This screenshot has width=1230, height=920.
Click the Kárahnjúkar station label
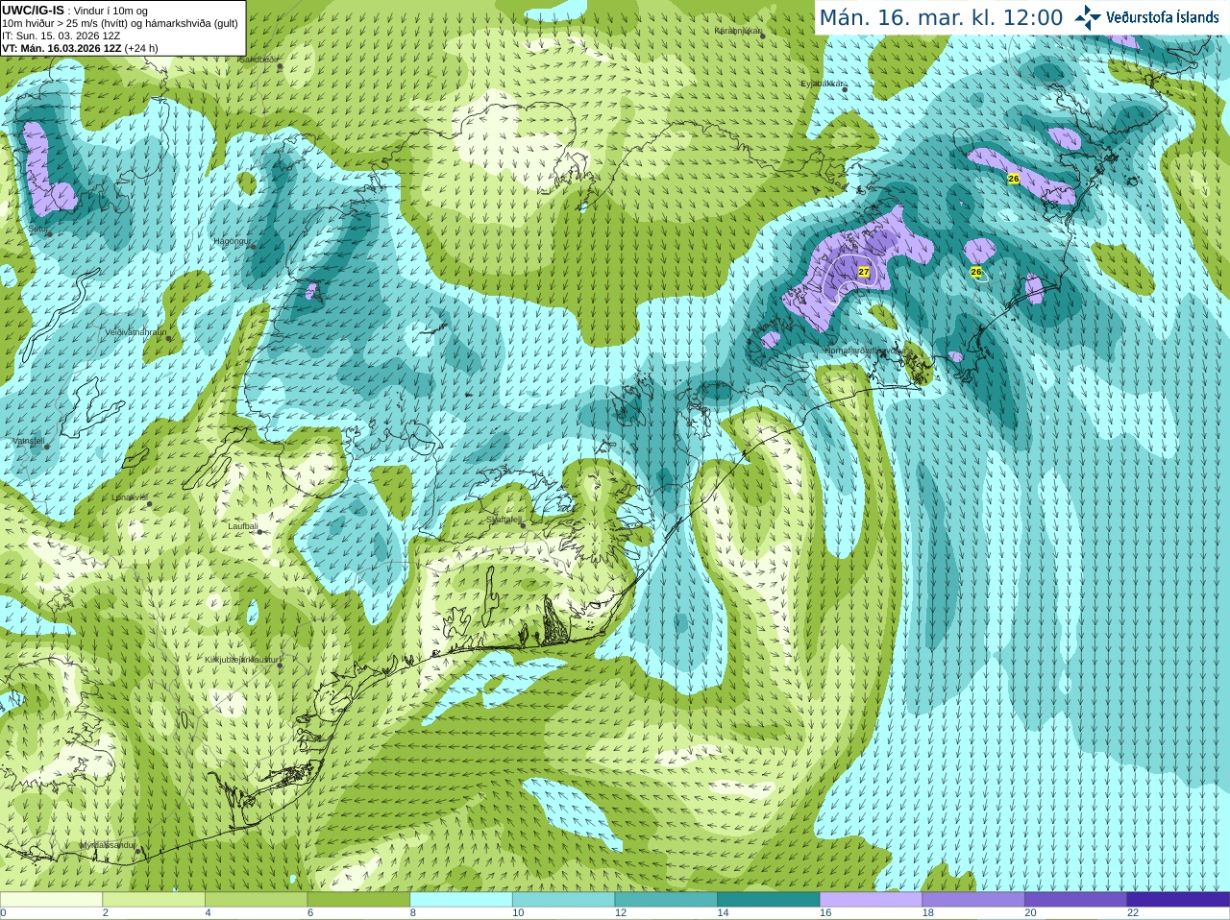[738, 31]
